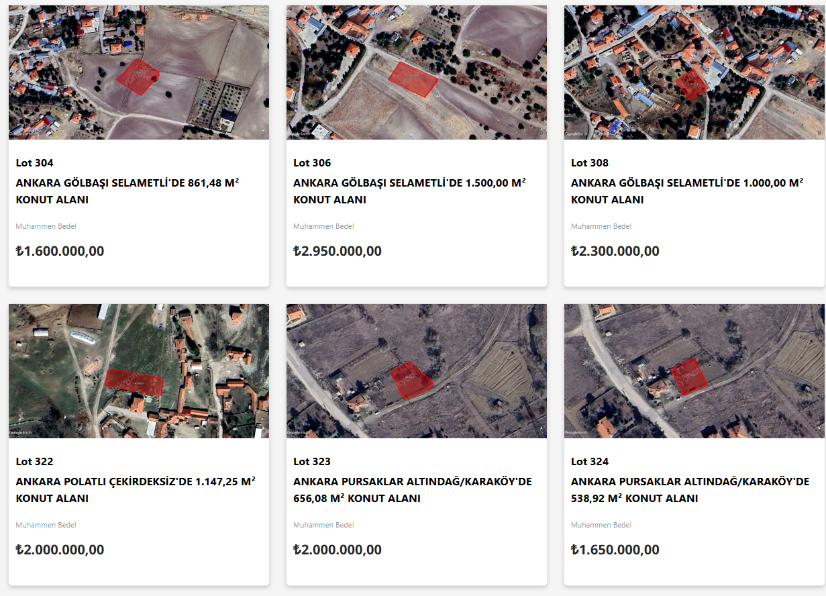Click the Lot 322 label
Screen dimensions: 826x596
tap(35, 461)
